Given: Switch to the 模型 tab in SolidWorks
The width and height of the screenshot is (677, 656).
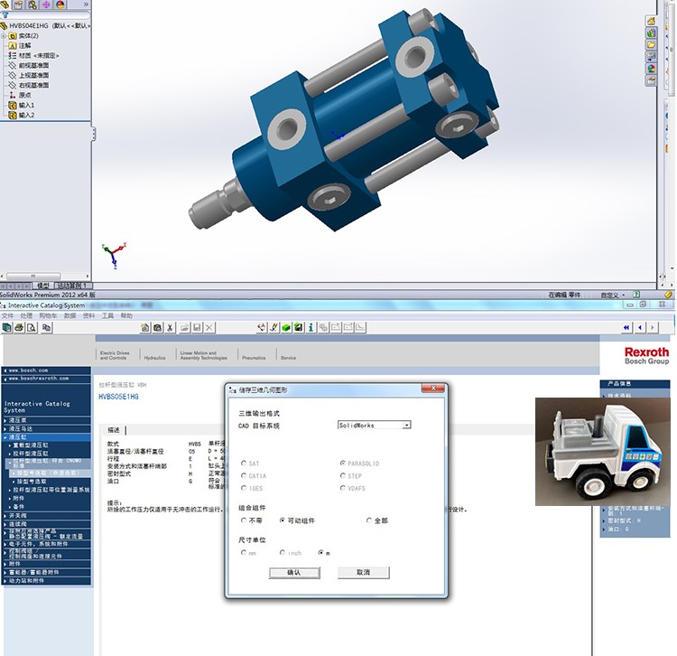Looking at the screenshot, I should 43,286.
